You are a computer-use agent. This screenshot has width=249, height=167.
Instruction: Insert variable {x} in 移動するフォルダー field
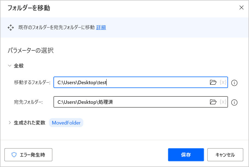point(223,82)
